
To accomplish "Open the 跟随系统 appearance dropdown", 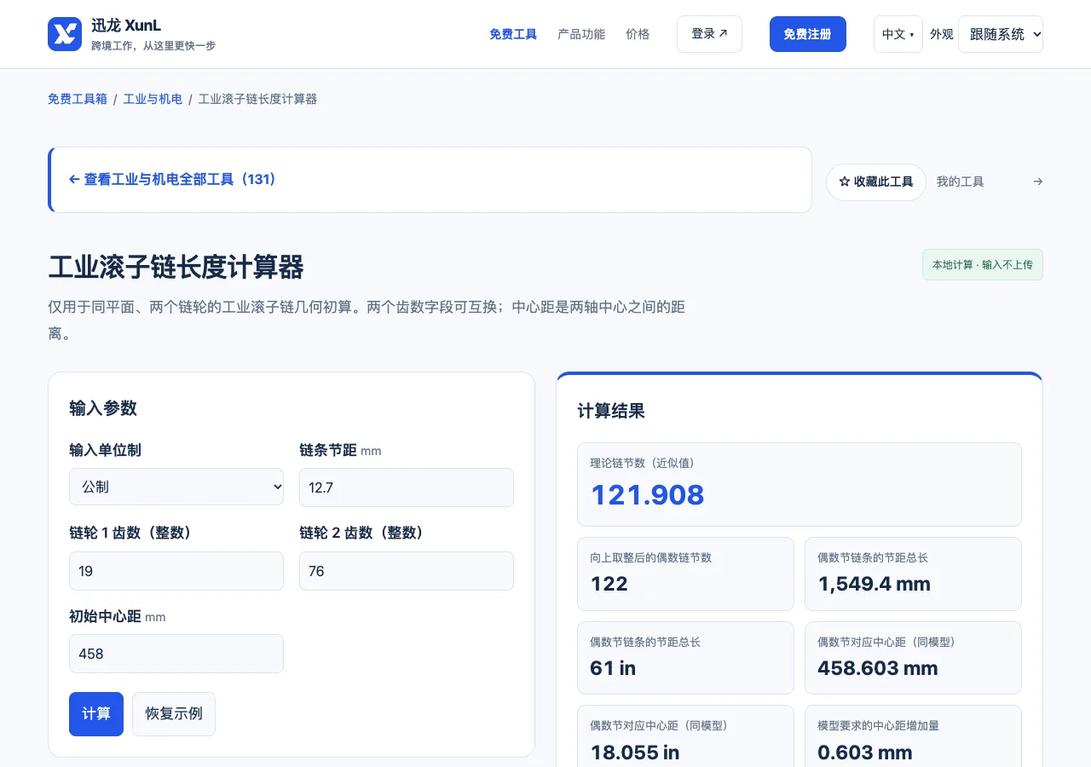I will pyautogui.click(x=1001, y=34).
